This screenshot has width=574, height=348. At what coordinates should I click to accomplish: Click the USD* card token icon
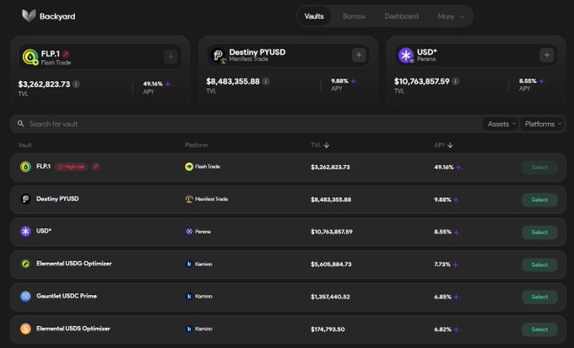tap(406, 56)
